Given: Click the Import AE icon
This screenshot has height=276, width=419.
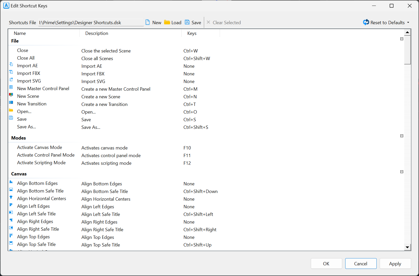Looking at the screenshot, I should pos(11,64).
